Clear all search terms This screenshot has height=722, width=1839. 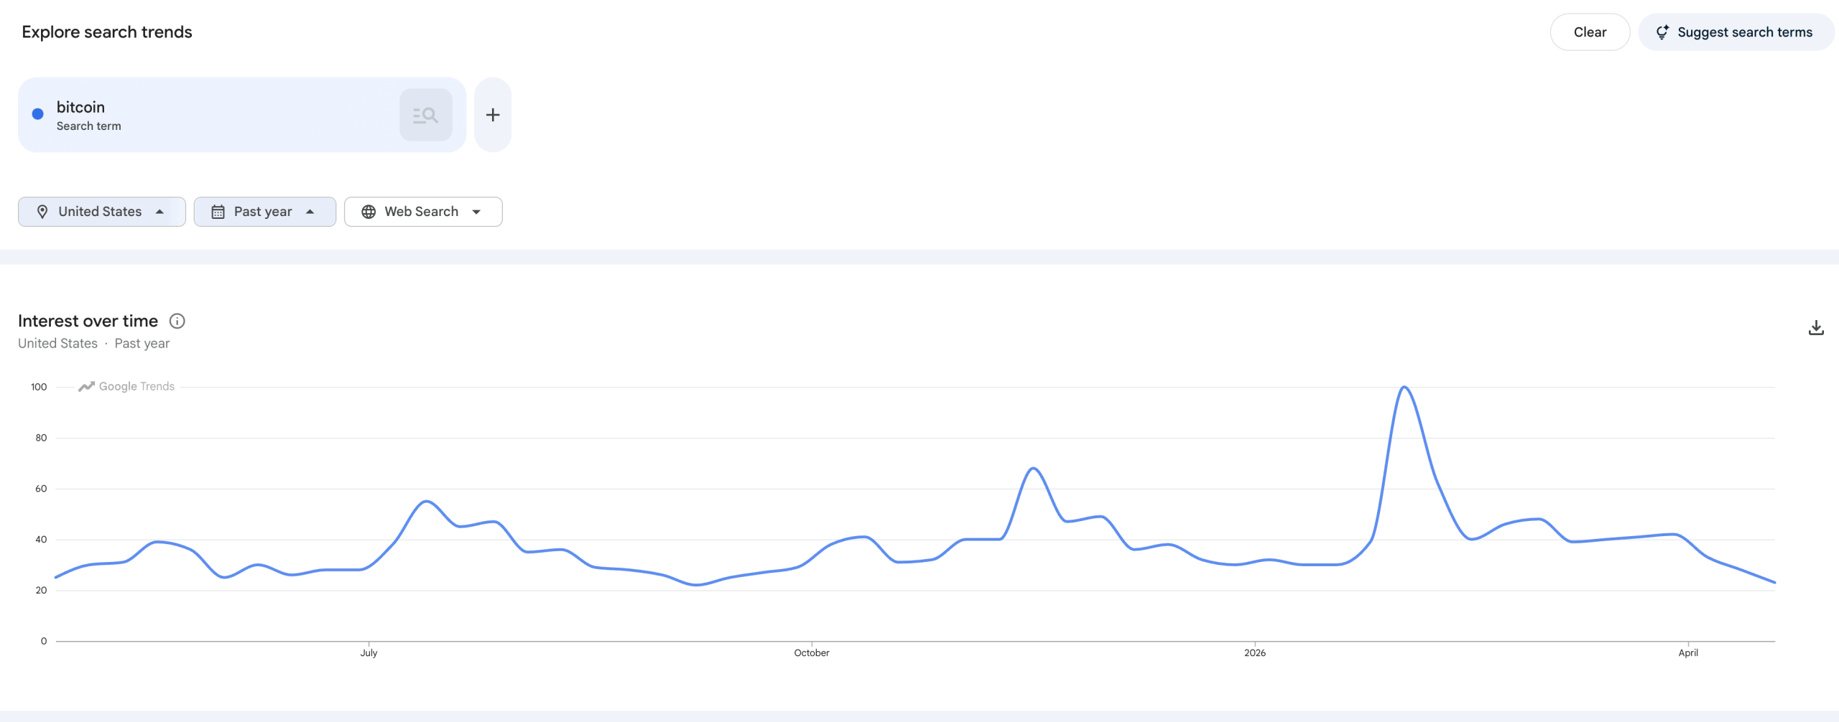click(1590, 32)
